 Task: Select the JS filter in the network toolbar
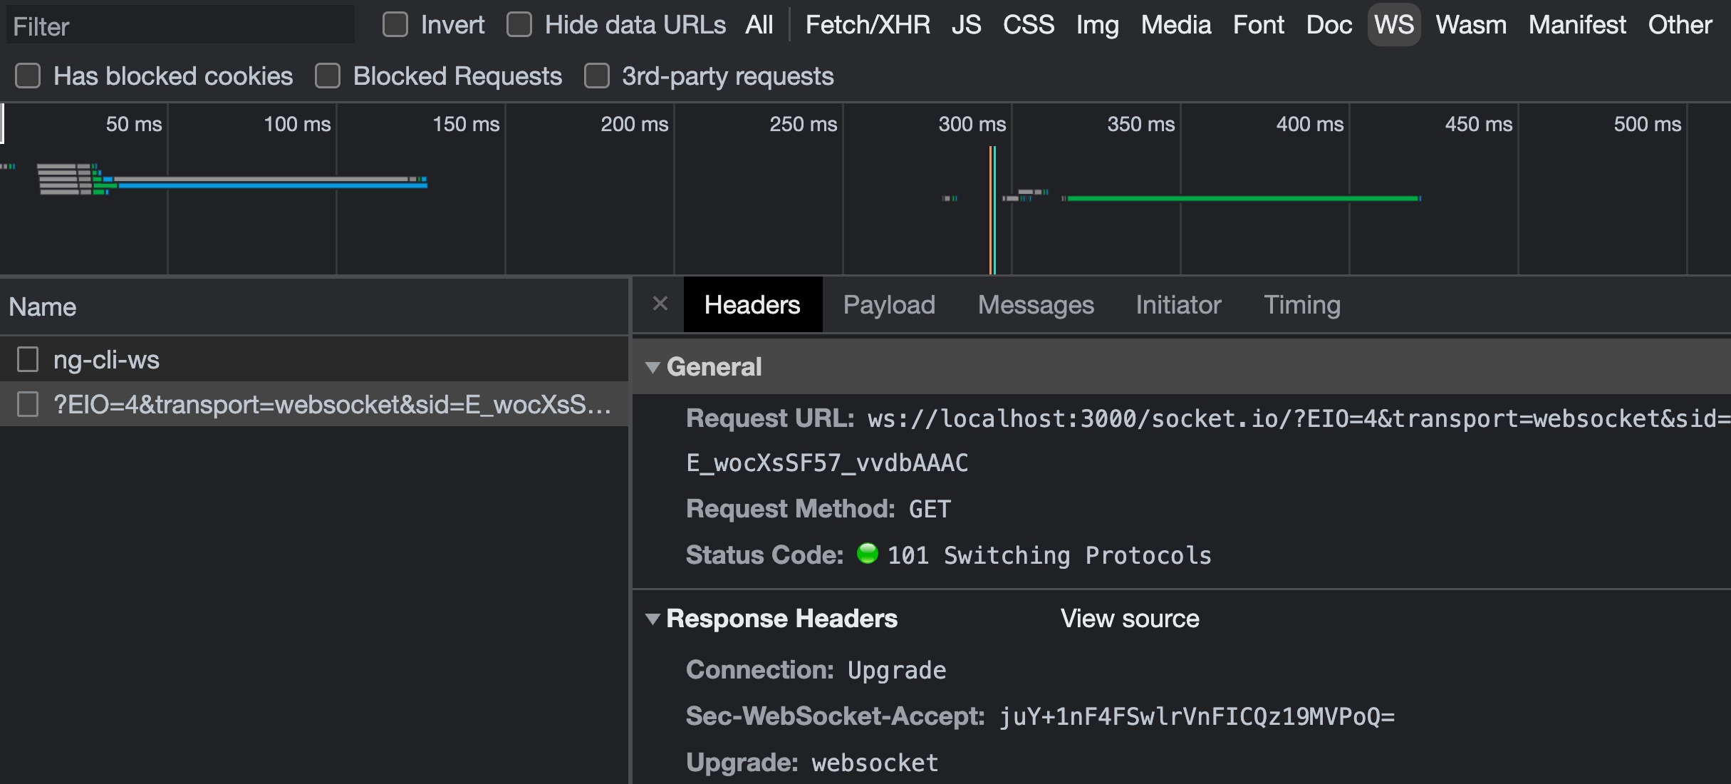click(967, 25)
